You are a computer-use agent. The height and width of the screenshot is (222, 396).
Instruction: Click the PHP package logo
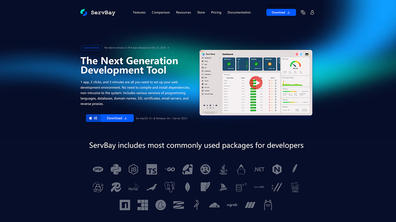click(98, 169)
